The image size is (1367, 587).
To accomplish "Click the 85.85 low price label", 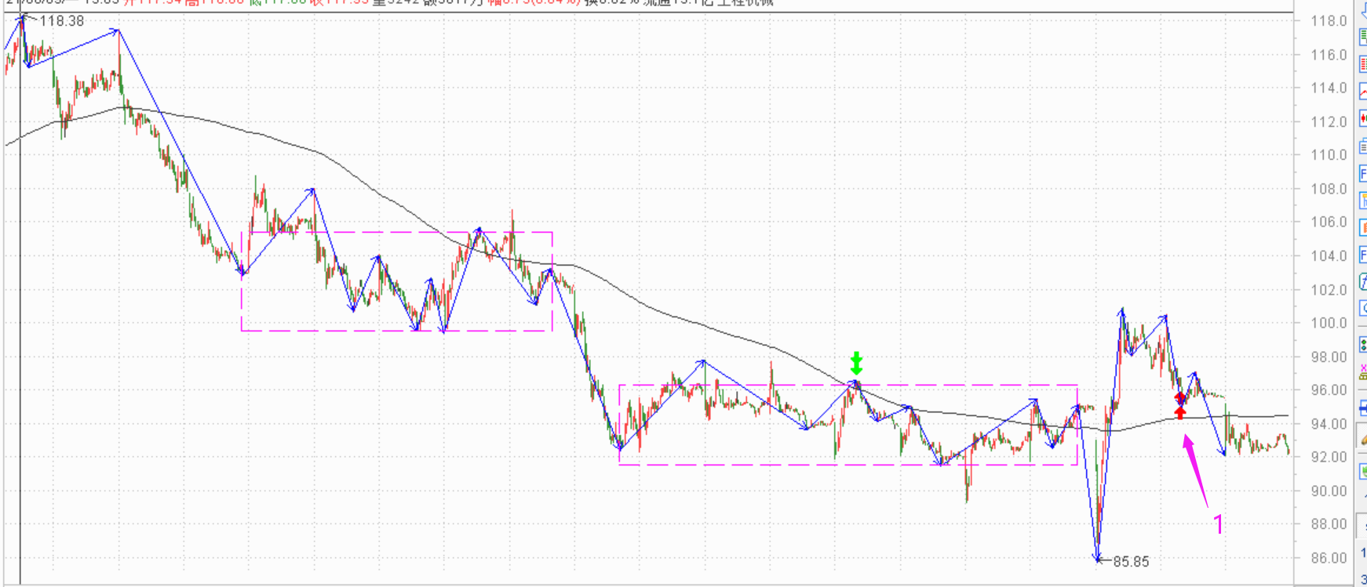I will click(1130, 561).
